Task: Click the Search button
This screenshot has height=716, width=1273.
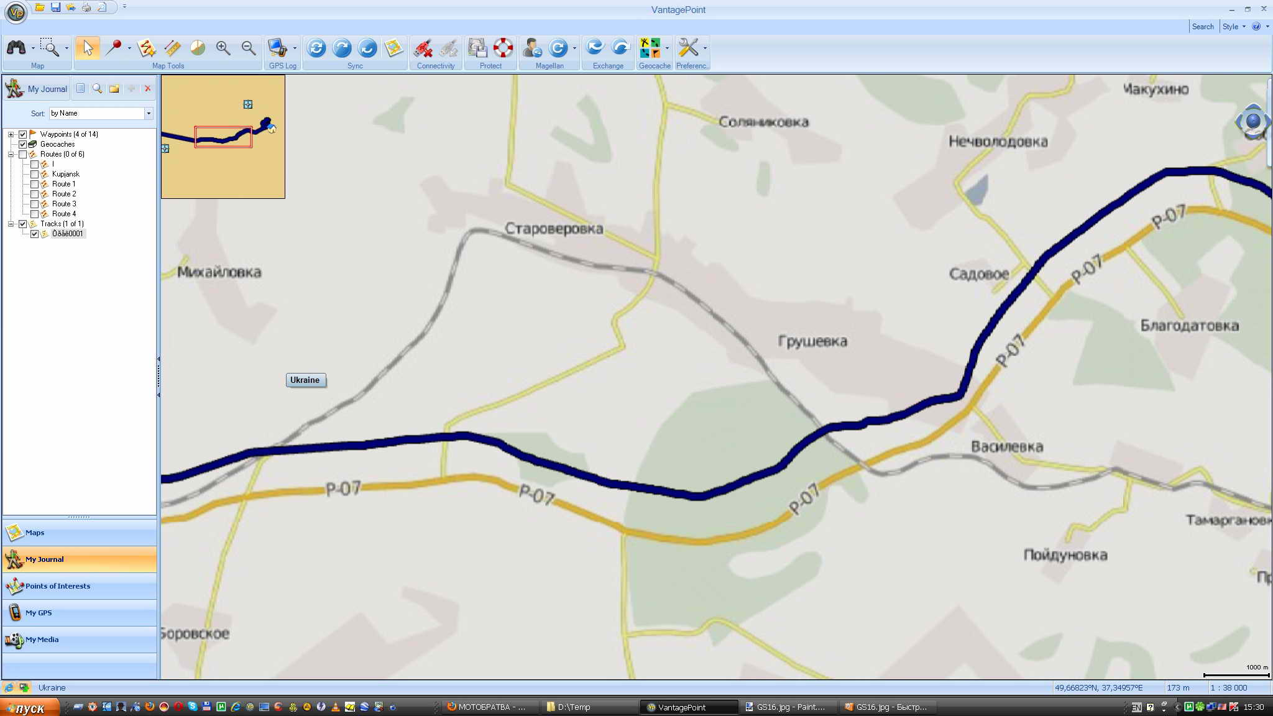Action: click(x=1202, y=27)
